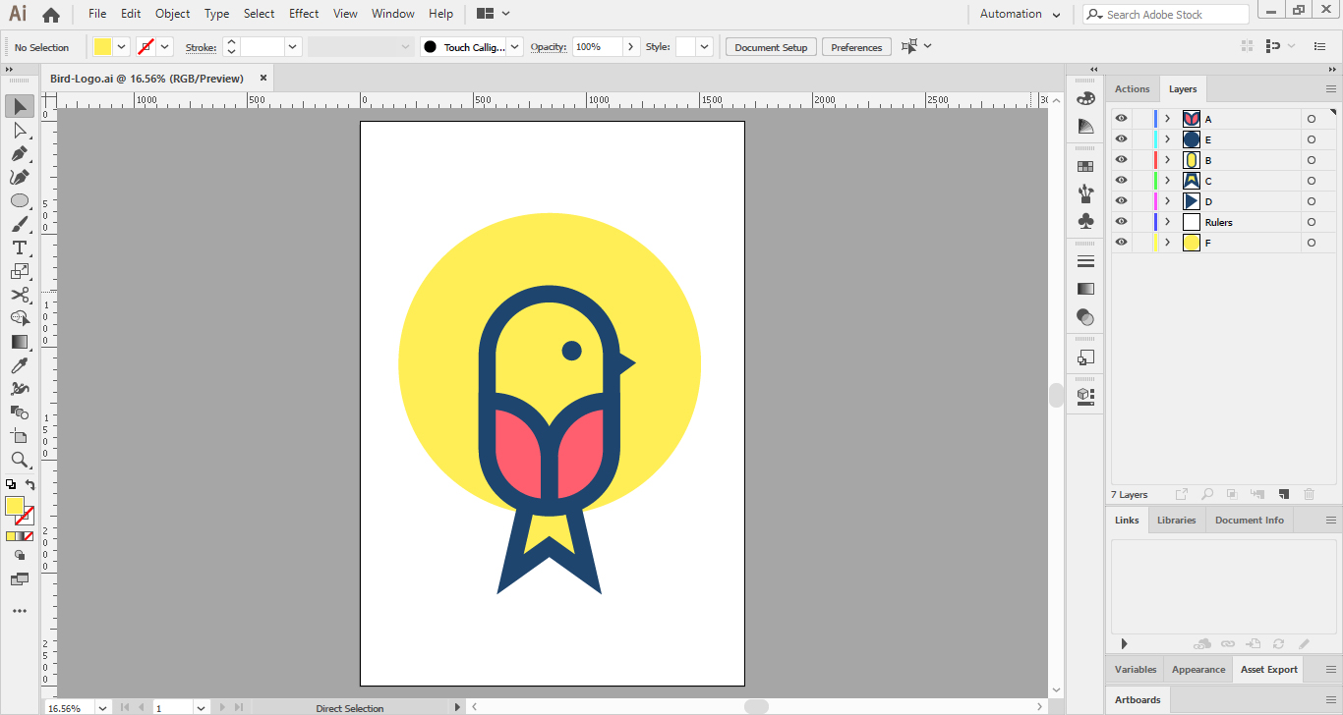Viewport: 1343px width, 715px height.
Task: Delete selected layer trash icon
Action: coord(1309,494)
